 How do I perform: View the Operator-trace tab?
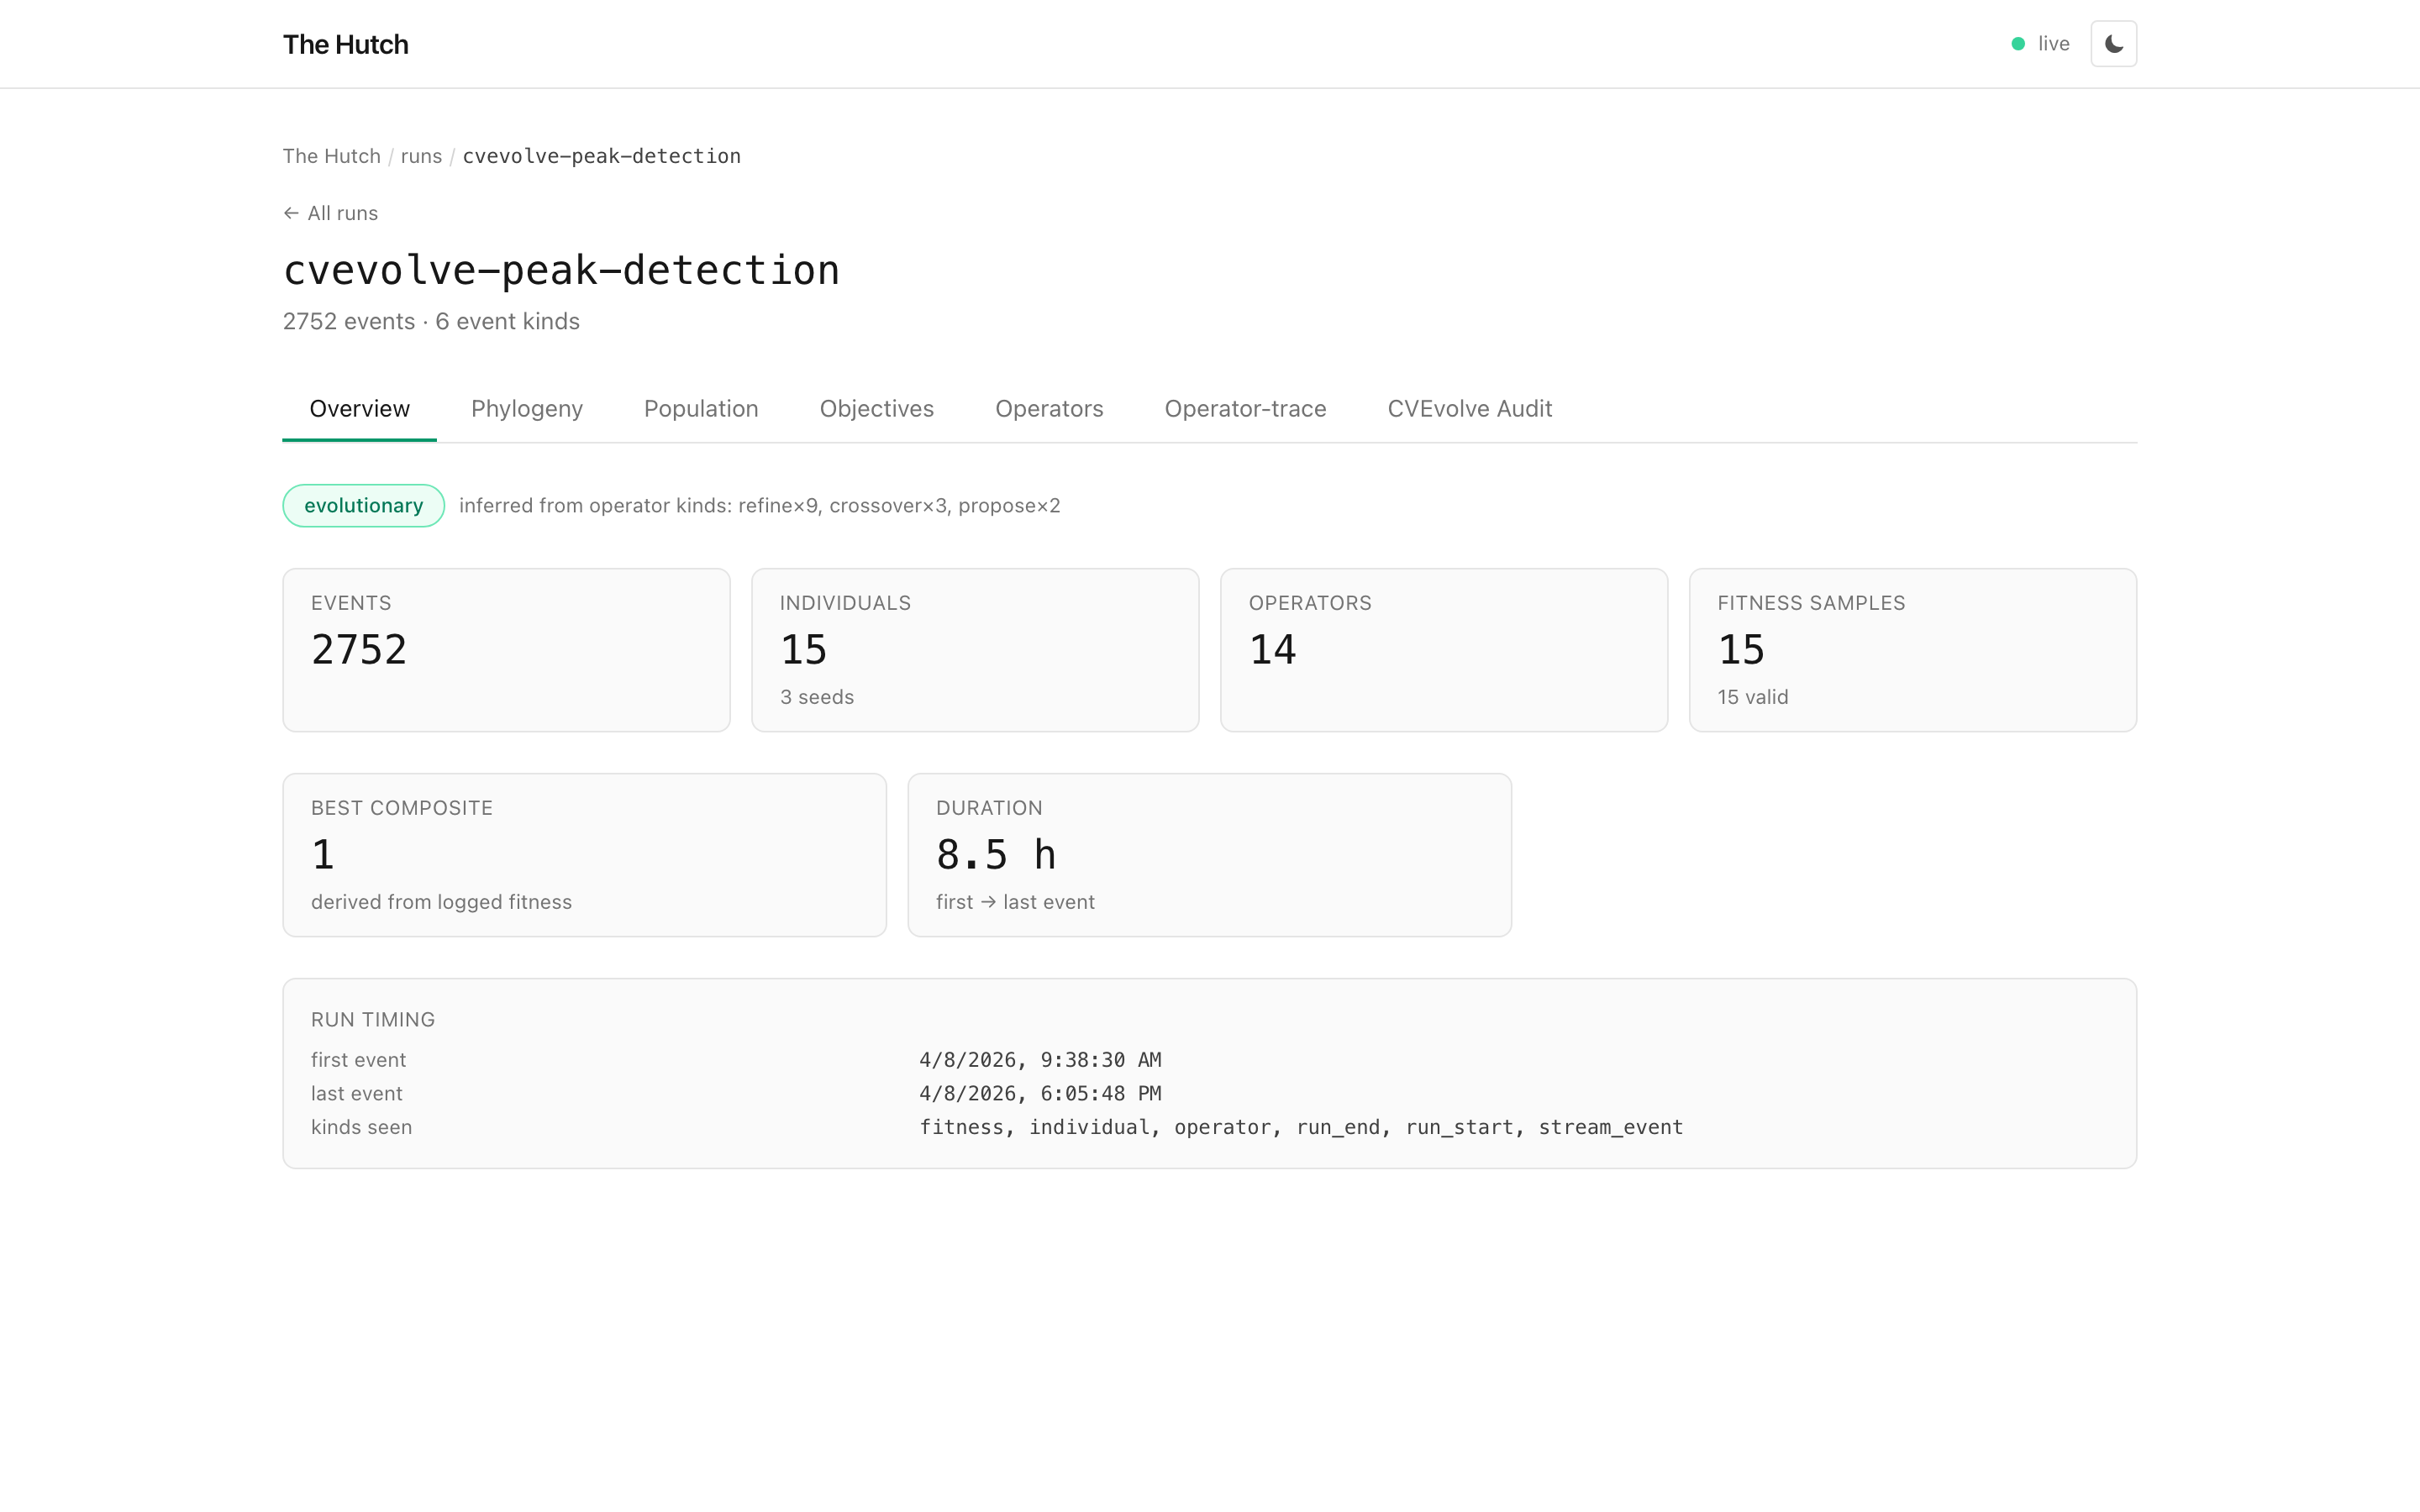point(1245,409)
